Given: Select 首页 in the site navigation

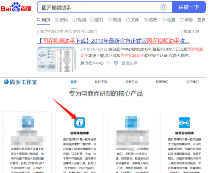Looking at the screenshot, I should coord(74,82).
